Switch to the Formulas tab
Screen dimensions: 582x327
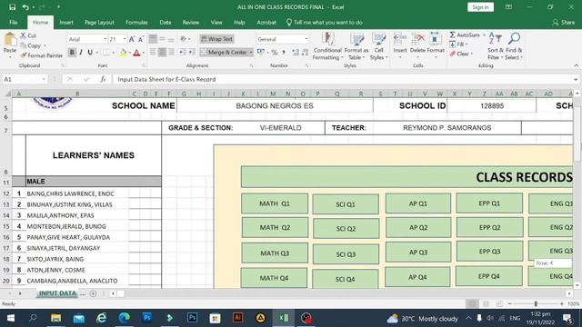136,22
